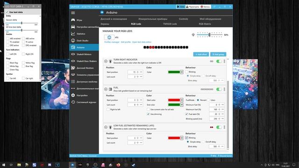Adjust Session delta slider in test window

click(x=21, y=23)
